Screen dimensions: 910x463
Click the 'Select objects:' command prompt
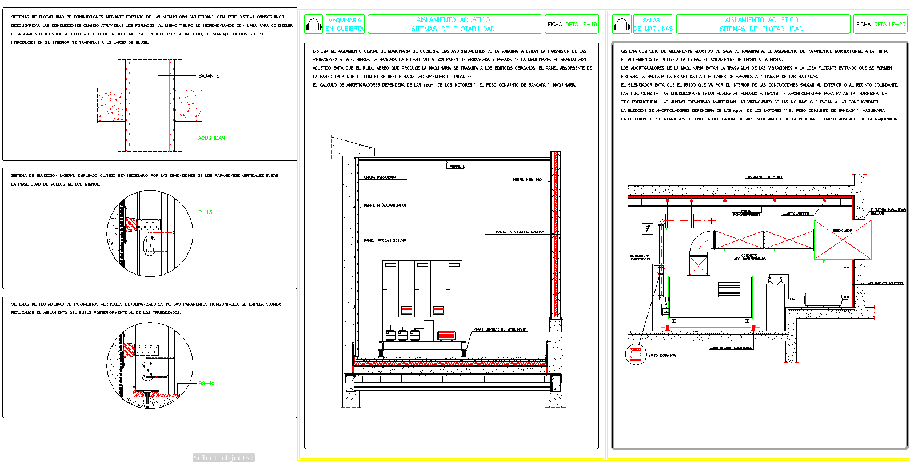point(223,458)
